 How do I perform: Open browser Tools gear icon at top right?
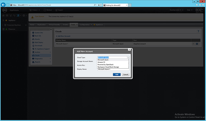[x=203, y=5]
